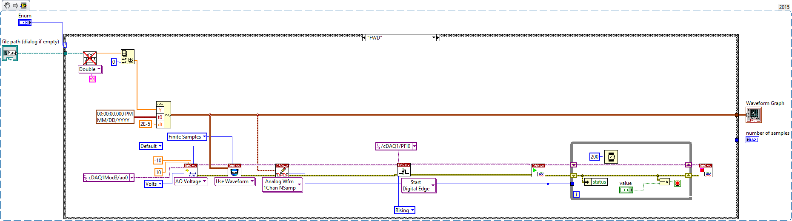Select the DAQmx Create Virtual Channel VI

[x=191, y=170]
